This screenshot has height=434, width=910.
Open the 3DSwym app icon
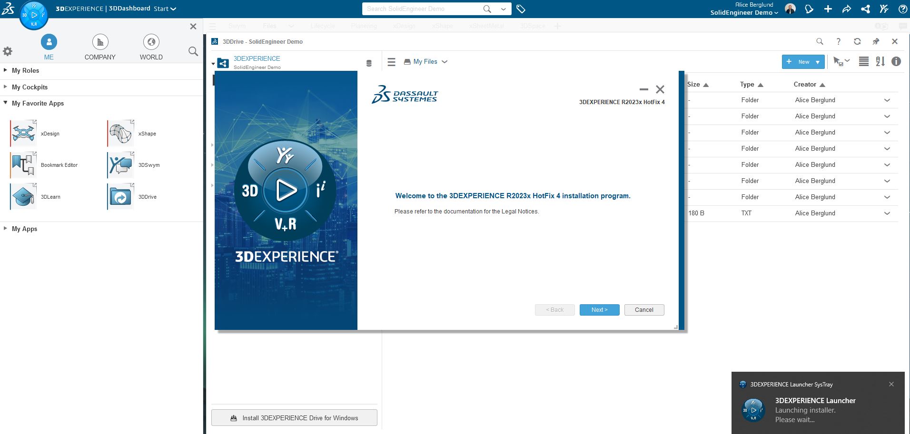[x=120, y=165]
